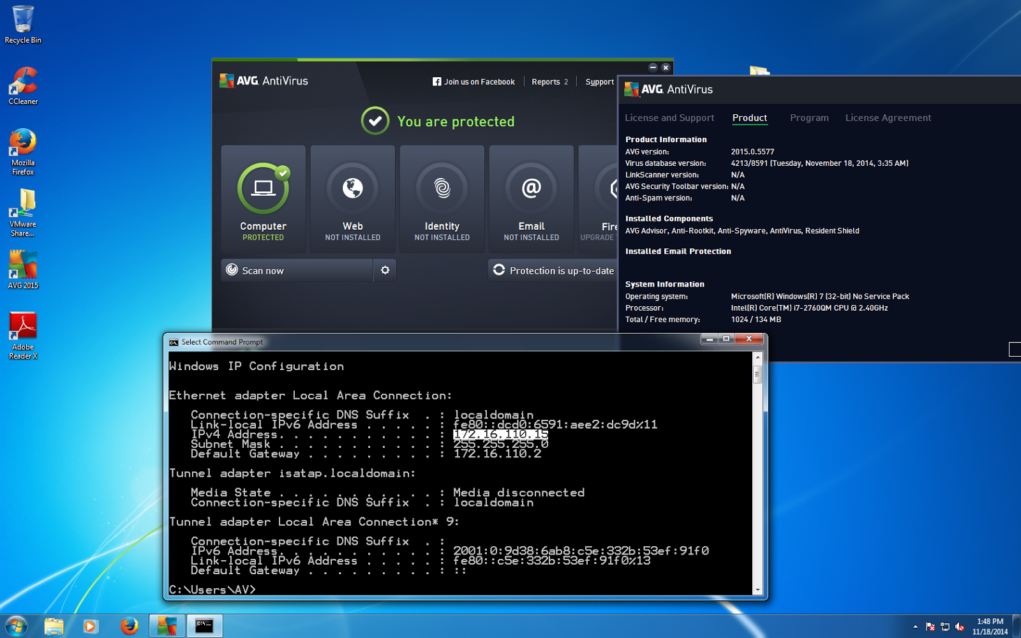The width and height of the screenshot is (1021, 638).
Task: Click the Start button on taskbar
Action: (16, 626)
